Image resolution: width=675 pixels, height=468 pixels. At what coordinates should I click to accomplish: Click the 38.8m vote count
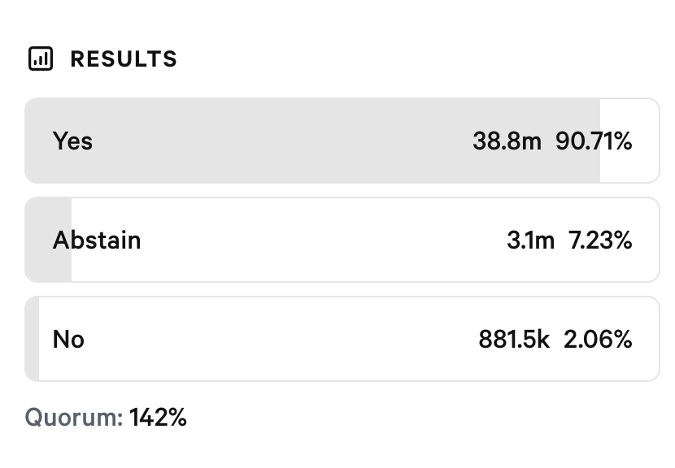tap(507, 141)
